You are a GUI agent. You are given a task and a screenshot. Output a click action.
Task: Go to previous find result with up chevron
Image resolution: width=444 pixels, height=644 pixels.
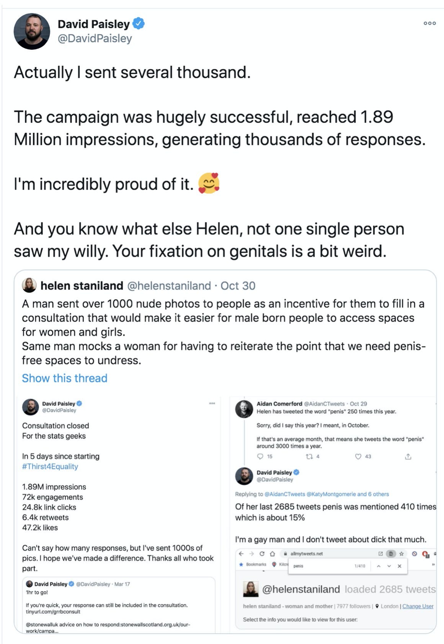pyautogui.click(x=378, y=566)
